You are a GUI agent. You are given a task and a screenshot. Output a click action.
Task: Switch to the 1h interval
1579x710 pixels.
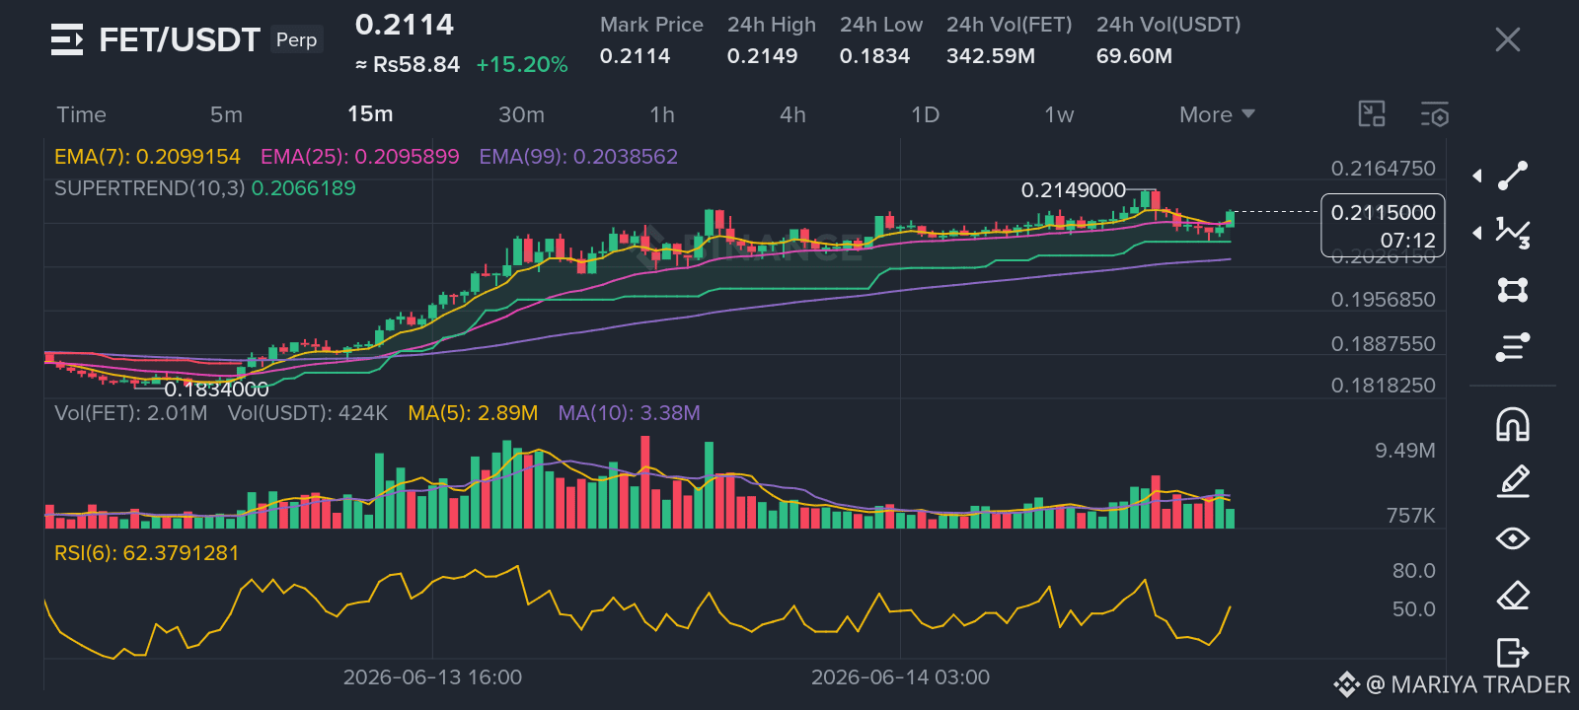[662, 114]
